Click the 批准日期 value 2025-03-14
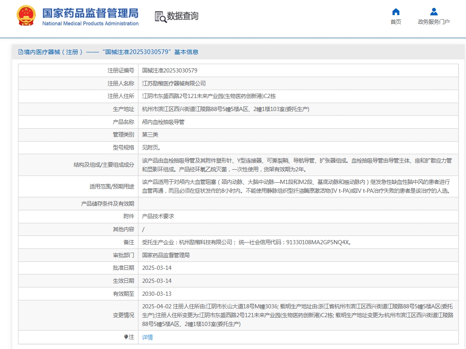Screen dimensions: 466x349 157,268
